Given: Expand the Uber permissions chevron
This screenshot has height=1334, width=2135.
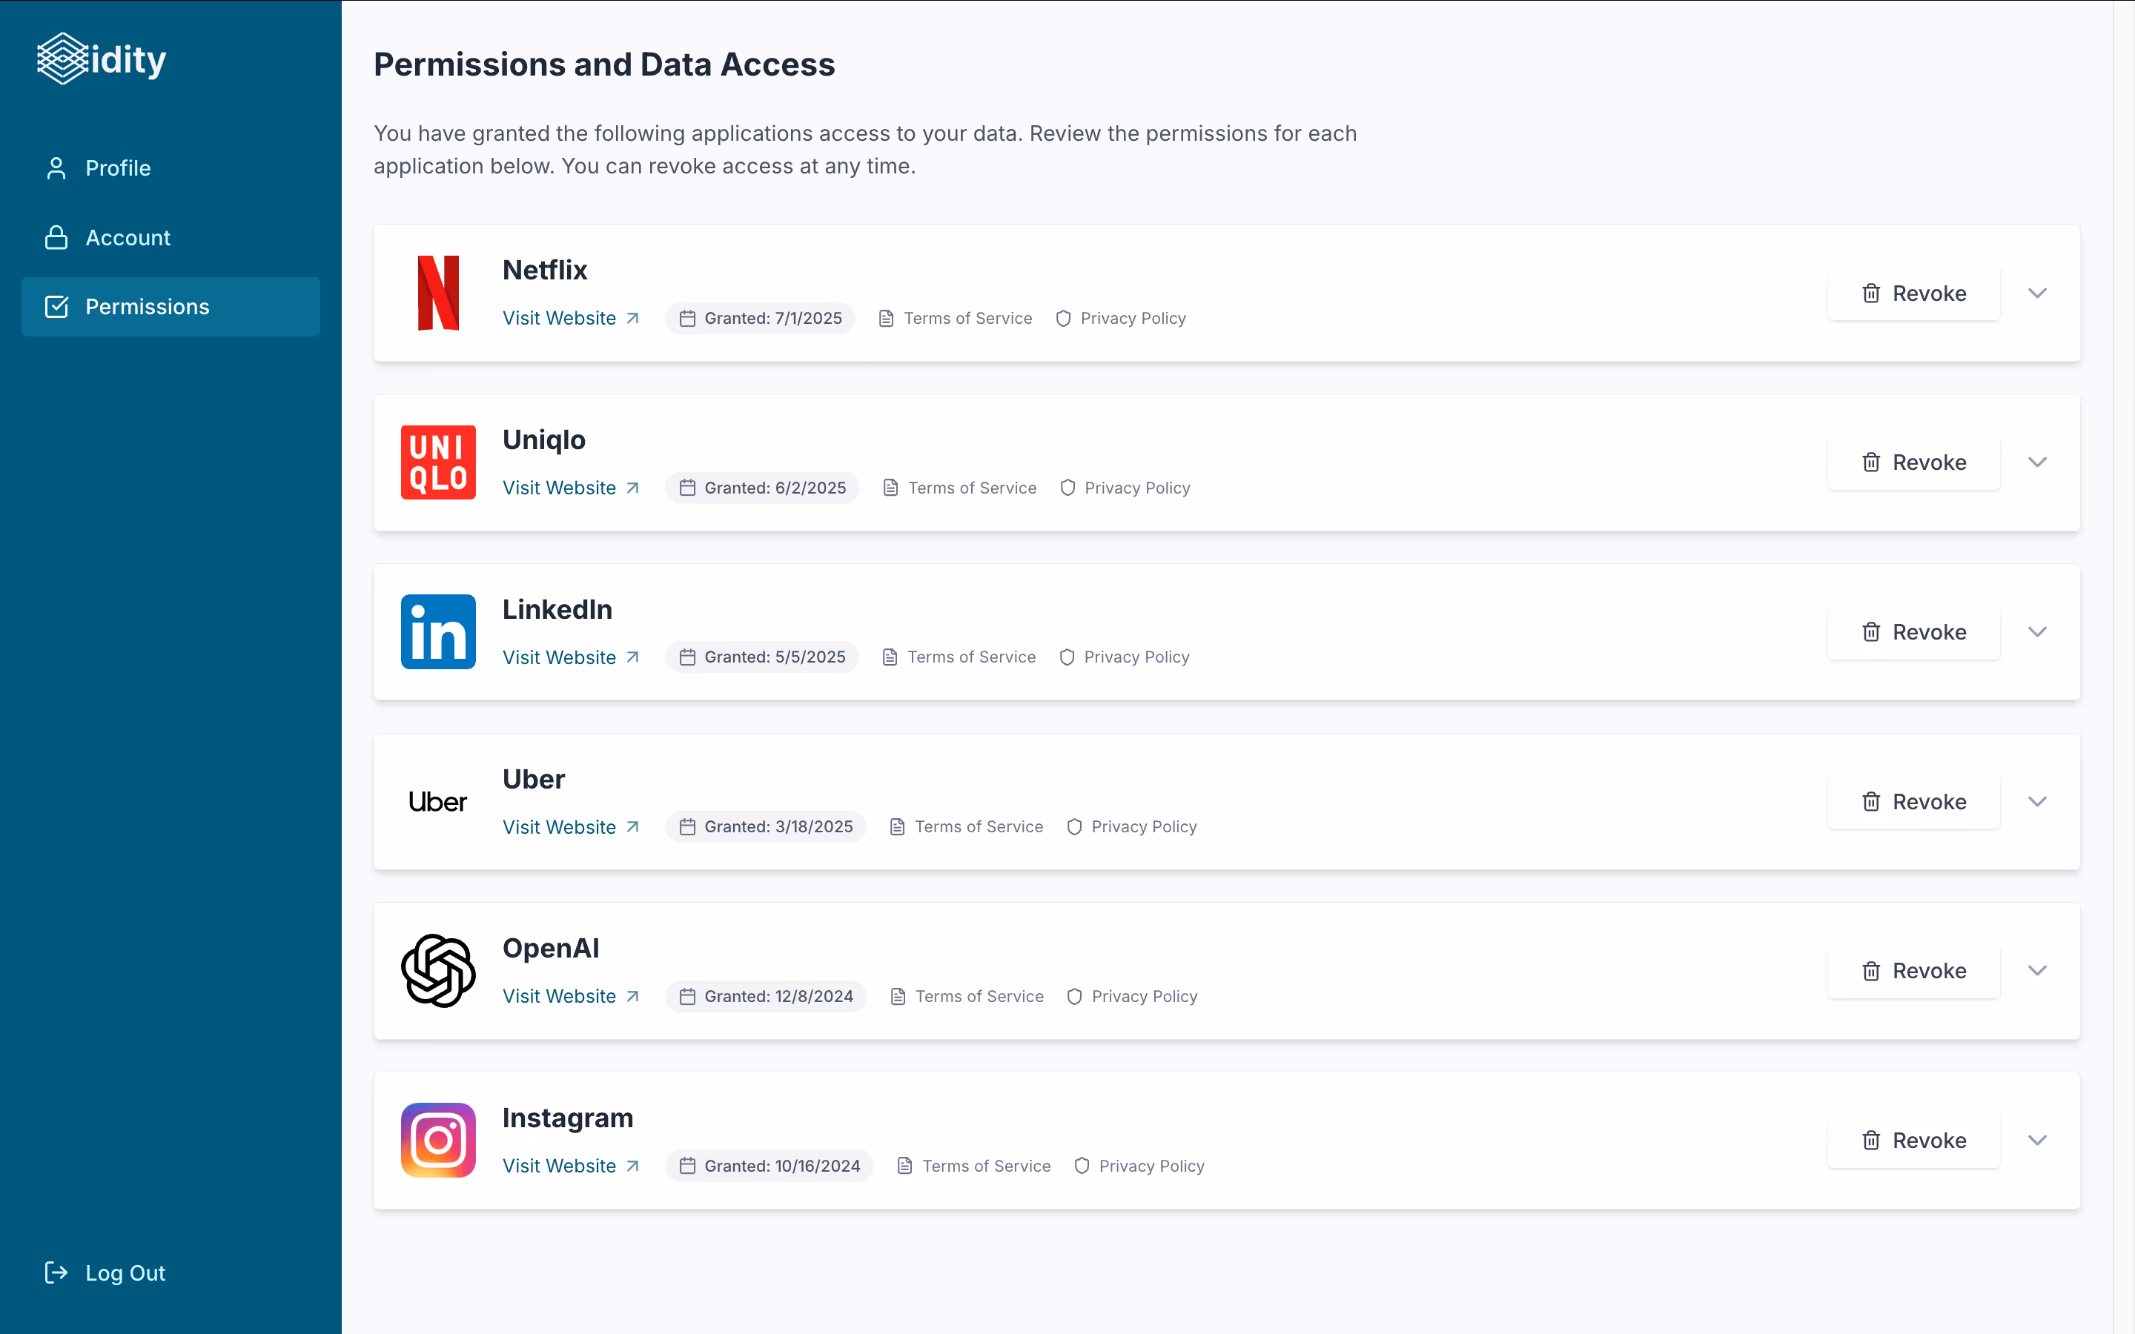Looking at the screenshot, I should click(2037, 801).
